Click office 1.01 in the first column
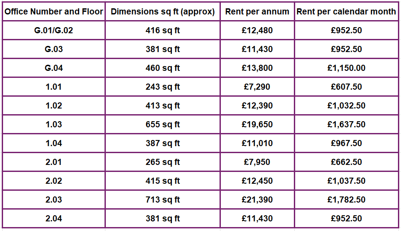 pos(54,87)
